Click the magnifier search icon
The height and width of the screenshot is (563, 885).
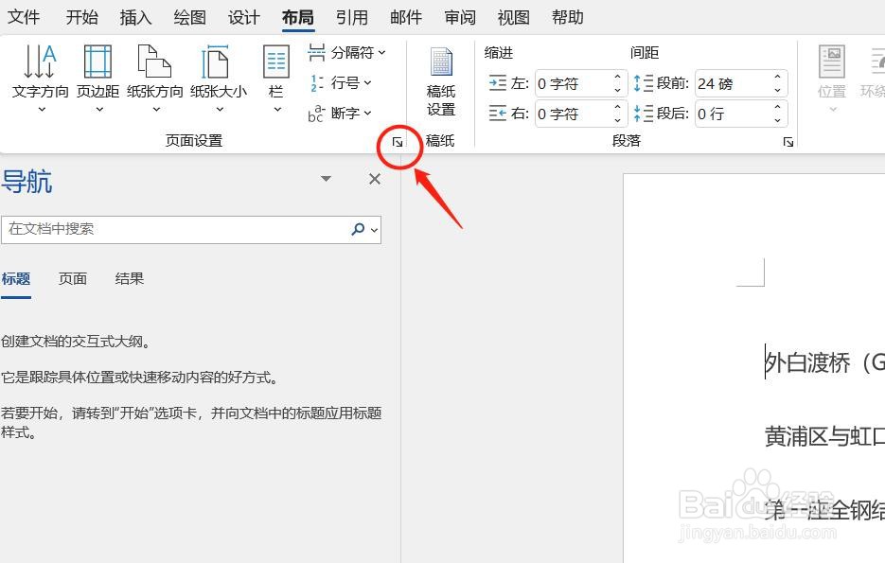coord(358,229)
